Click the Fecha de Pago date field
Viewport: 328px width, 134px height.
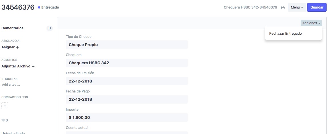tap(127, 99)
